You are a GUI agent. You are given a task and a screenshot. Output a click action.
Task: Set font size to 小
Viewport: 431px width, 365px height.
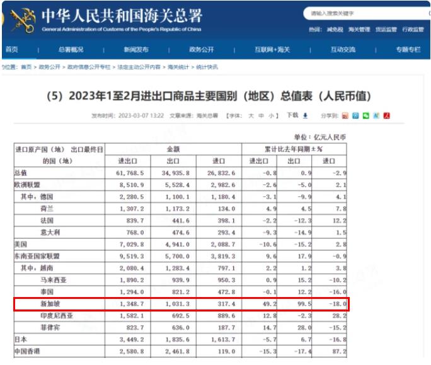[271, 116]
